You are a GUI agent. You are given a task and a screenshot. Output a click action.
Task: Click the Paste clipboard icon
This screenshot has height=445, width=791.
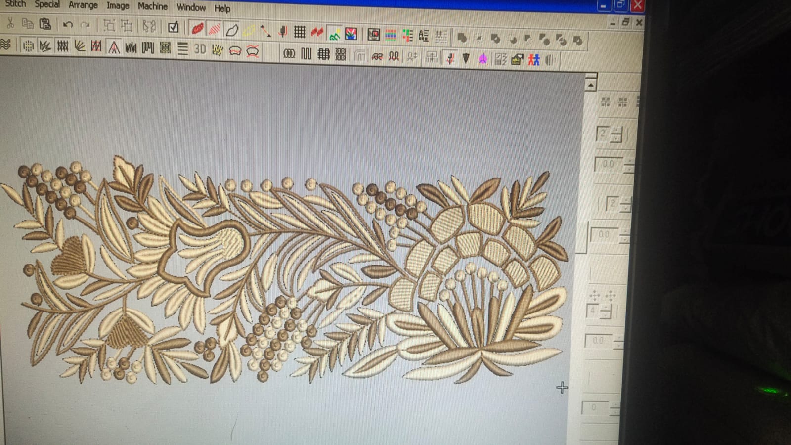click(x=45, y=24)
